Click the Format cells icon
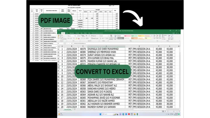Image resolution: width=210 pixels, height=118 pixels. [160, 37]
